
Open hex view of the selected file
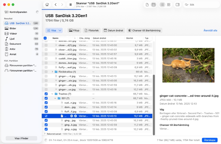pyautogui.click(x=75, y=116)
